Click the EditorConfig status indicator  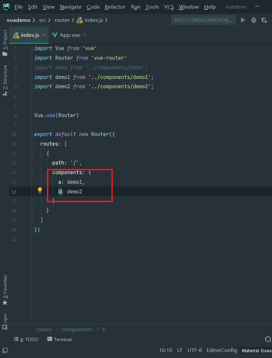pyautogui.click(x=222, y=350)
